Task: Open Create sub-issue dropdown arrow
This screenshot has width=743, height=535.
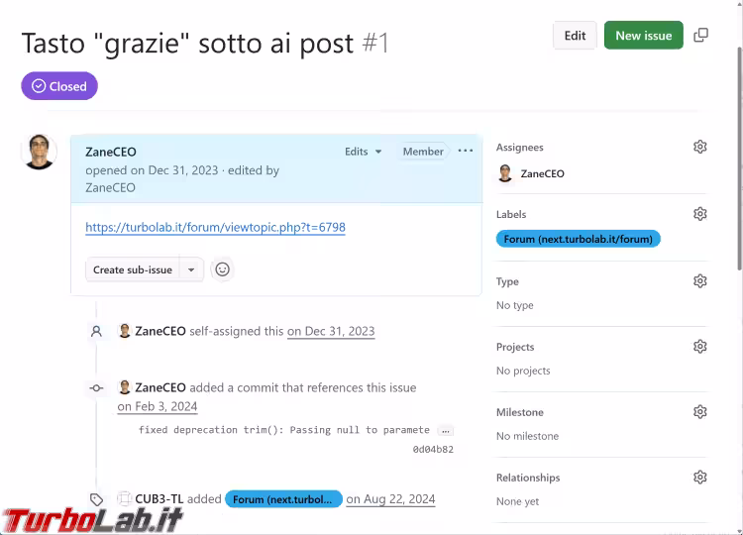Action: [191, 270]
